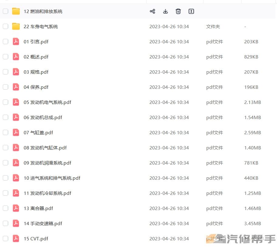This screenshot has width=277, height=247.
Task: Toggle checkbox for 08 发动机气缸体.pdf
Action: (x=5, y=148)
